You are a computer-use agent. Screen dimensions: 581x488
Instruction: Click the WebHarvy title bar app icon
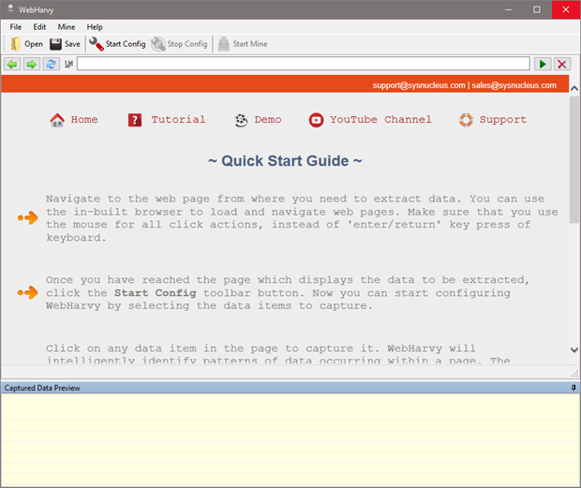click(10, 9)
